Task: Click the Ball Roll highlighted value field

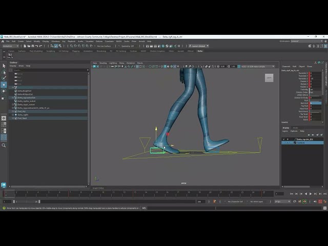Action: [316, 103]
